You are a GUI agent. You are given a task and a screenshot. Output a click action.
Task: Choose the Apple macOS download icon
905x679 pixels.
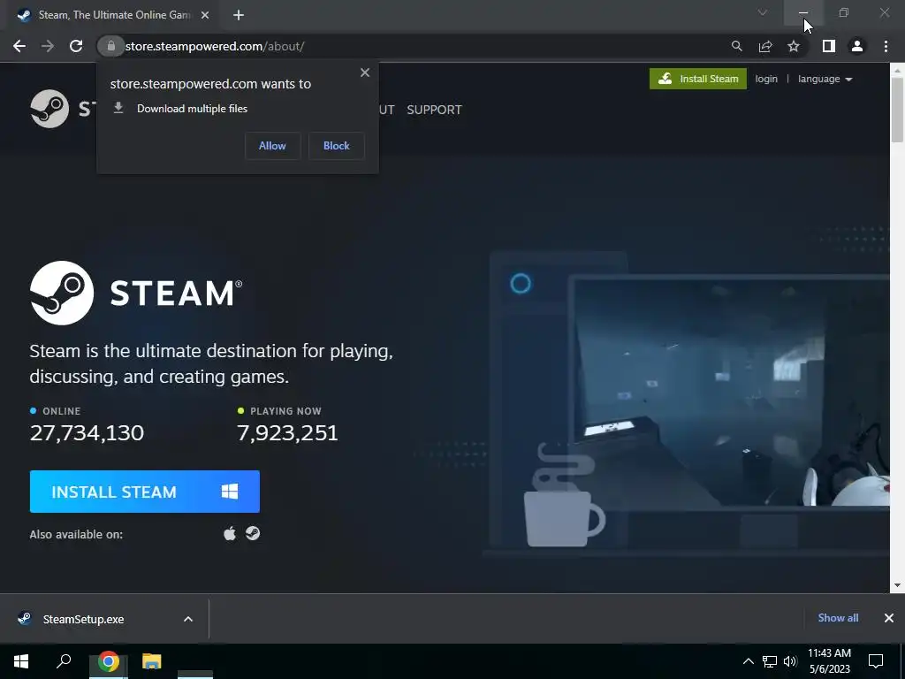230,533
